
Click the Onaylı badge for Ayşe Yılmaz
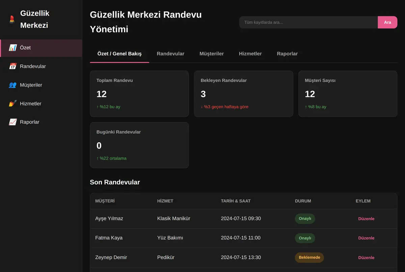point(305,219)
